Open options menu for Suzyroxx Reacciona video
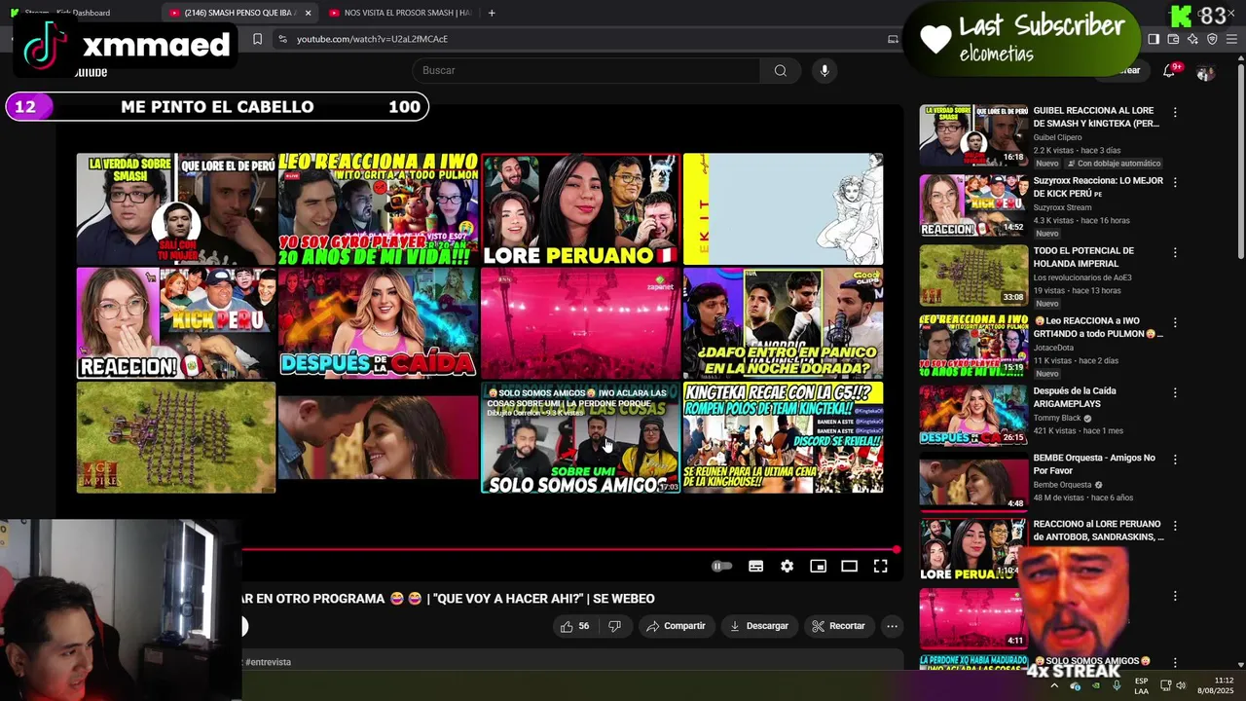 click(x=1175, y=182)
